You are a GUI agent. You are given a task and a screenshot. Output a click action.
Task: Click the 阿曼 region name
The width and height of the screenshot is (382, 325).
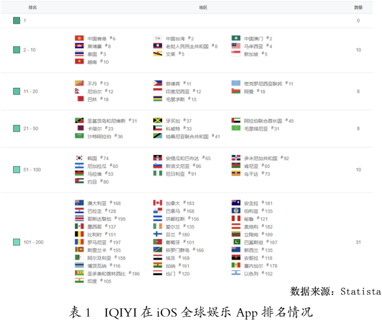pyautogui.click(x=249, y=92)
